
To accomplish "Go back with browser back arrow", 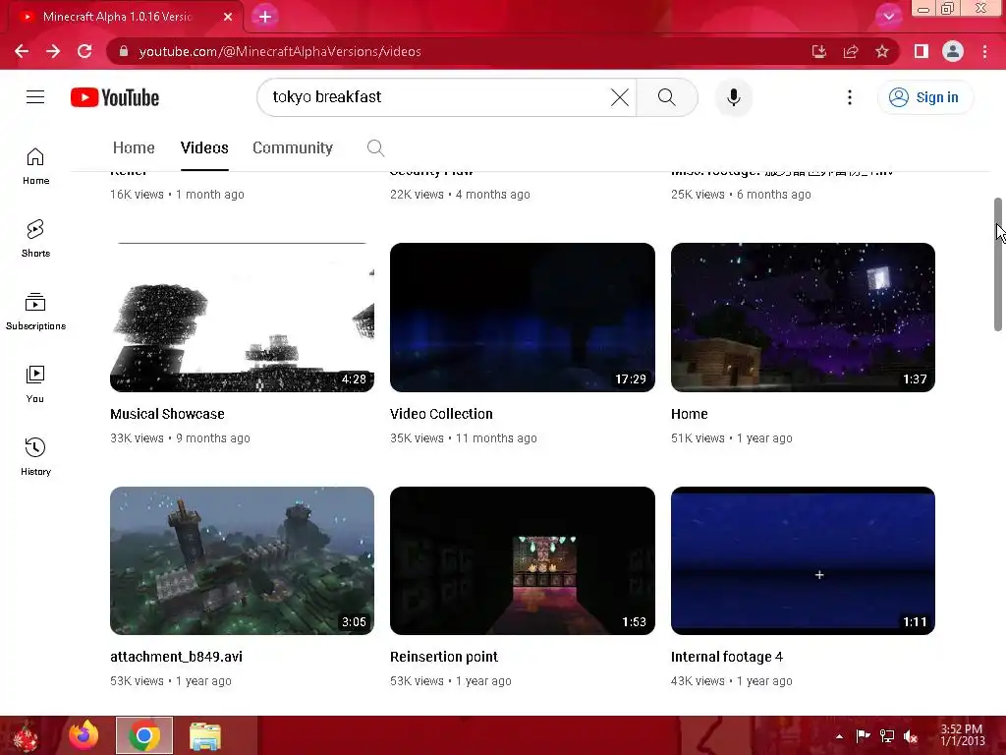I will pyautogui.click(x=22, y=51).
